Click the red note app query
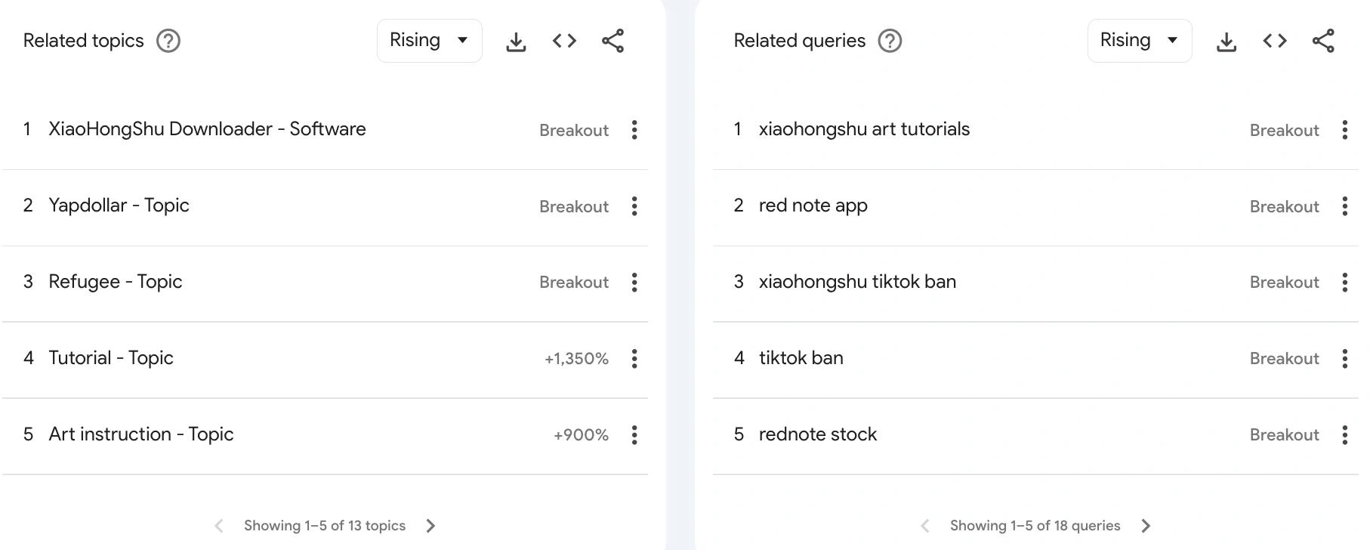This screenshot has width=1370, height=550. [813, 205]
